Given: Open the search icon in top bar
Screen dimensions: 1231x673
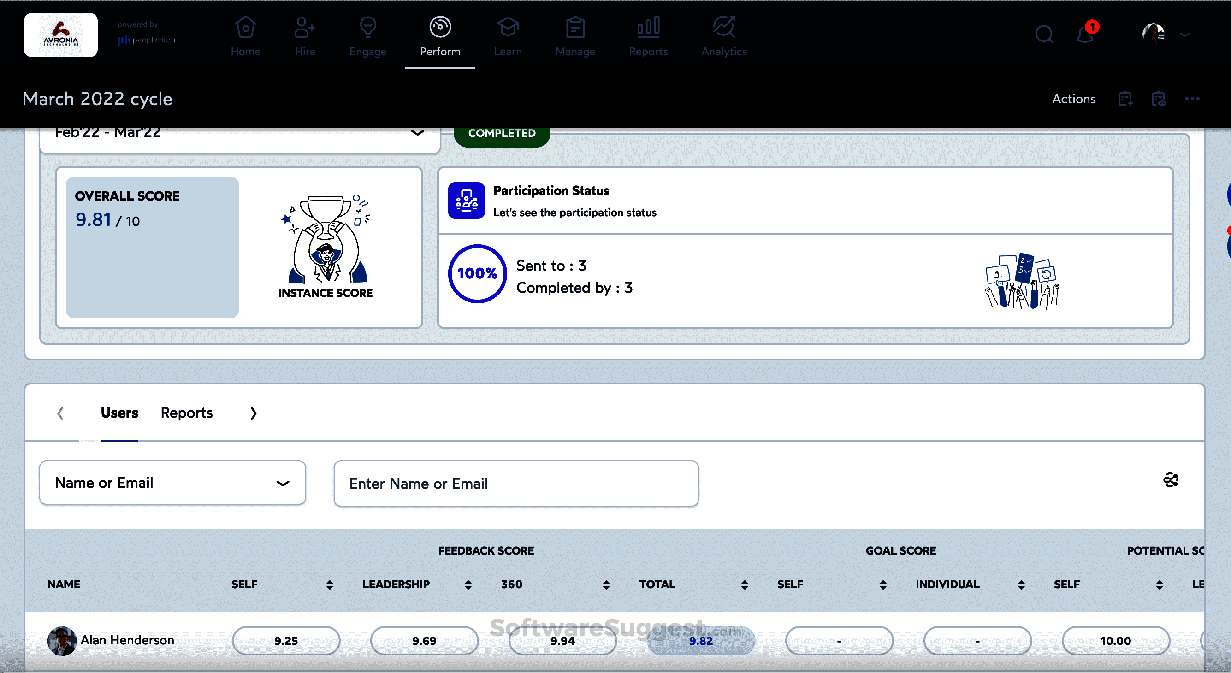Looking at the screenshot, I should click(1044, 35).
